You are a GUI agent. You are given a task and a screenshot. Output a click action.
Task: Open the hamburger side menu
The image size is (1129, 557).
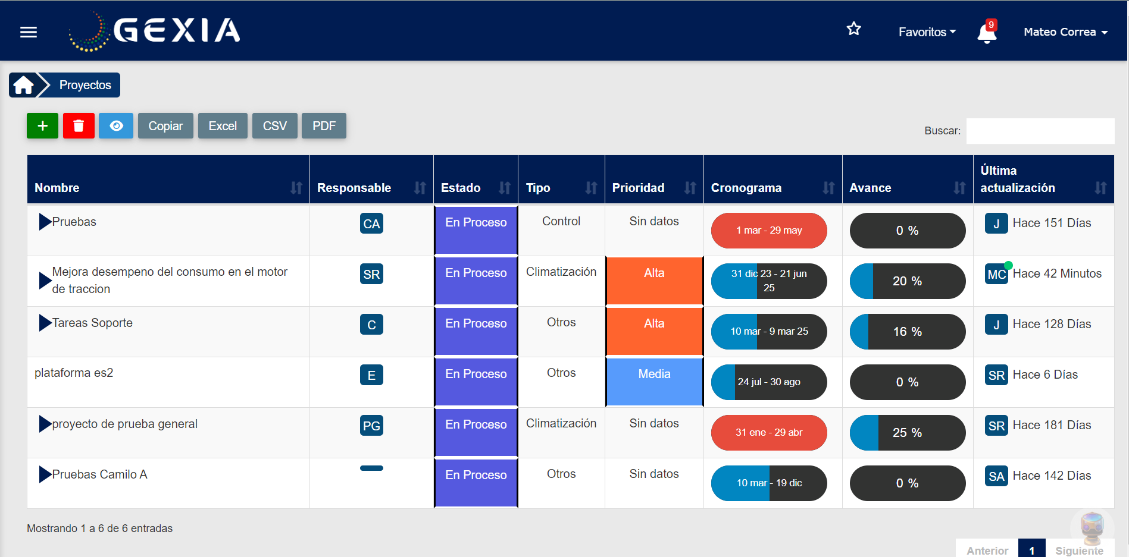coord(29,32)
